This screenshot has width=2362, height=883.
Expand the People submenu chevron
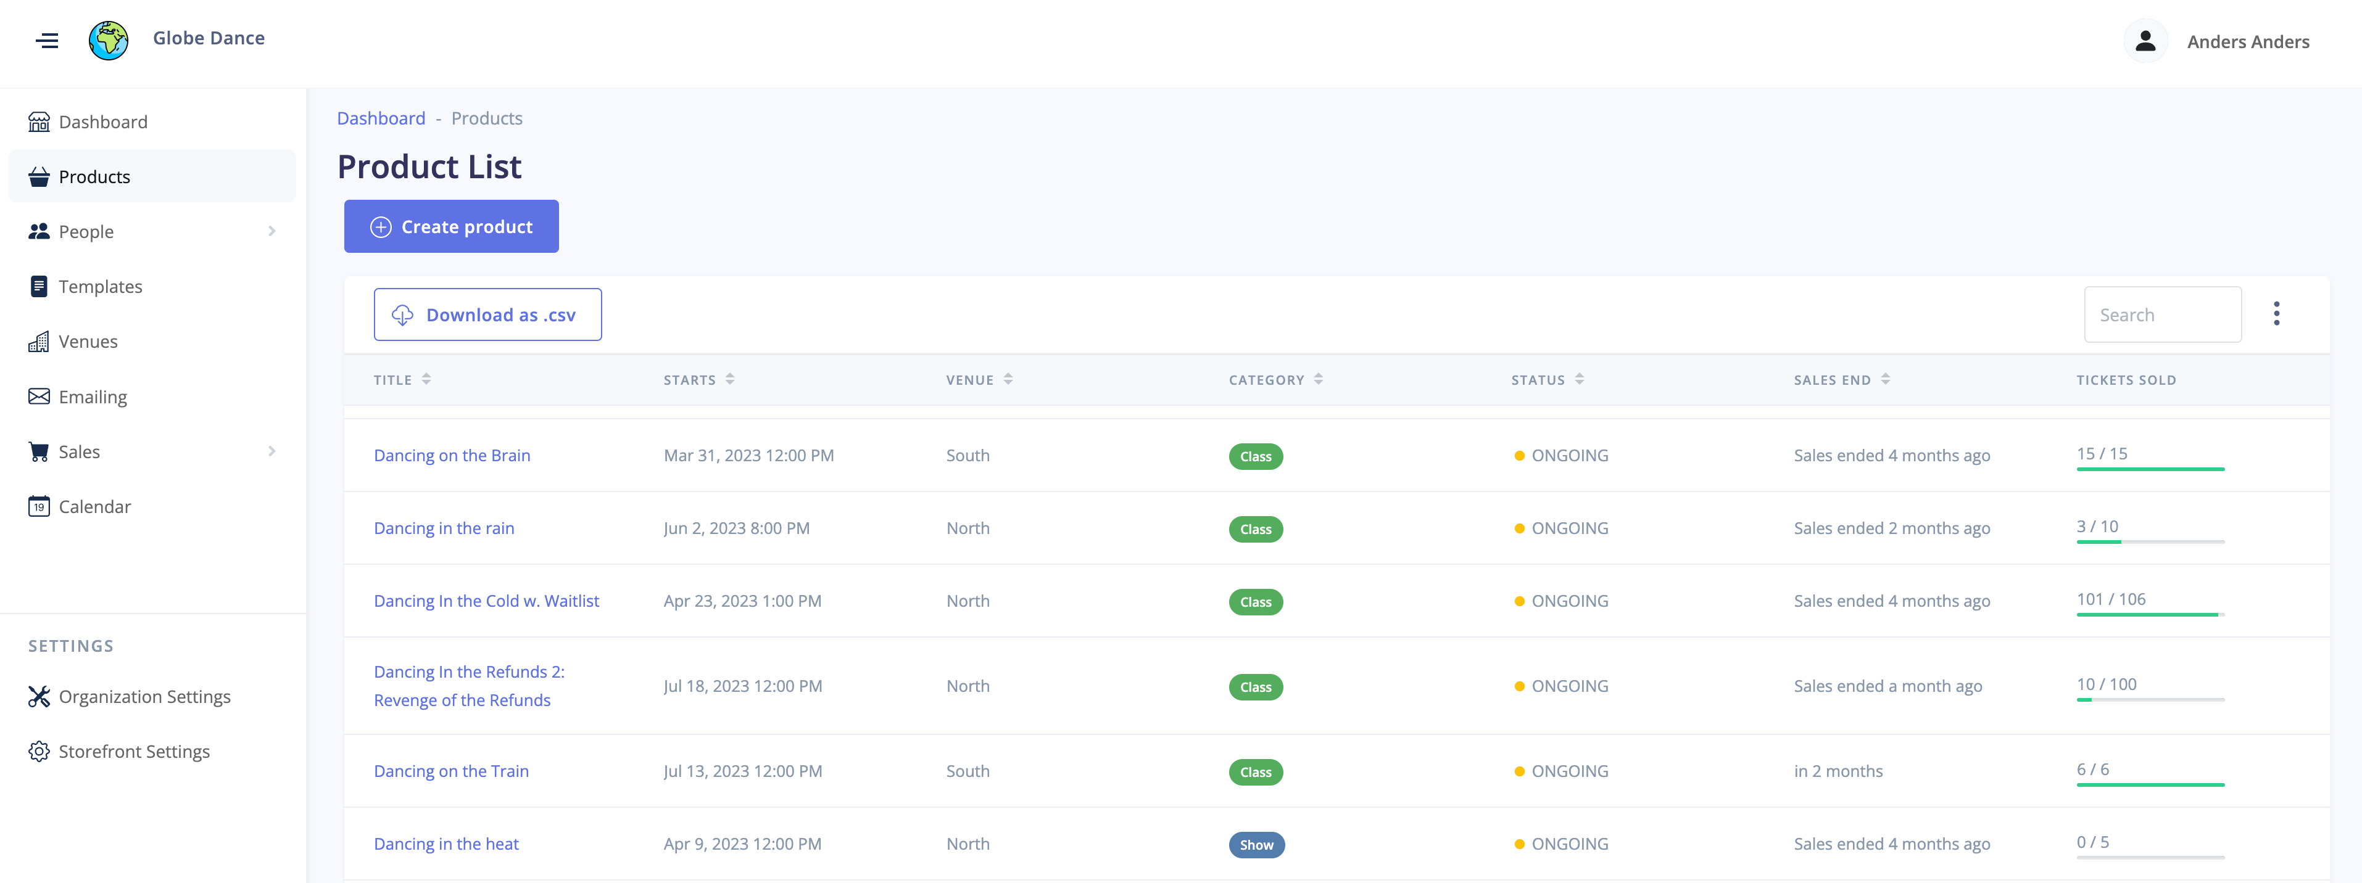coord(271,231)
